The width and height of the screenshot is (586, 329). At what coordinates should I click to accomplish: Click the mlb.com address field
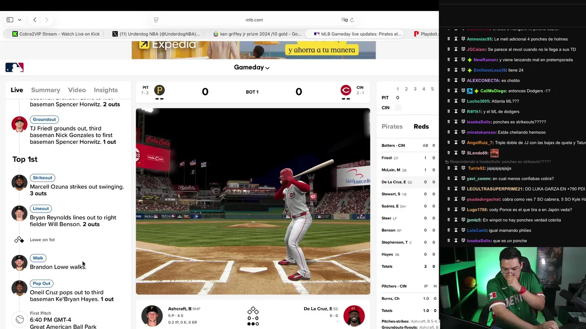pos(254,20)
